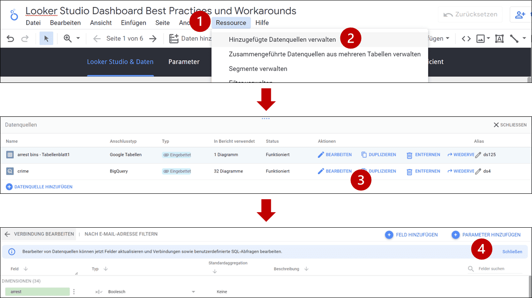Click the BigQuery icon of crime
This screenshot has width=532, height=298.
click(10, 171)
